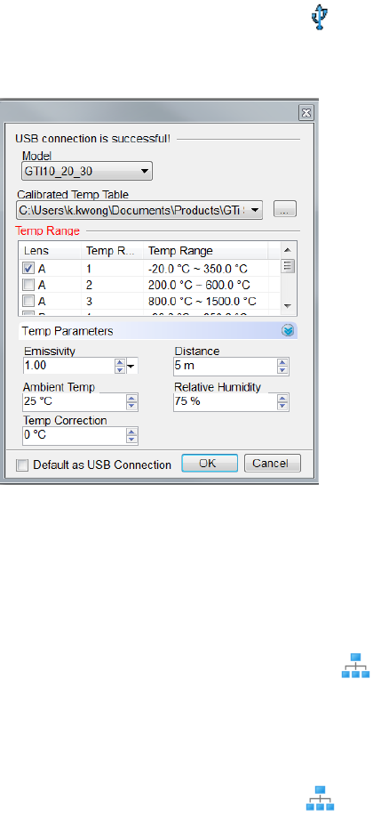Image resolution: width=373 pixels, height=816 pixels.
Task: Increase Relative Humidity with spinner
Action: click(282, 398)
